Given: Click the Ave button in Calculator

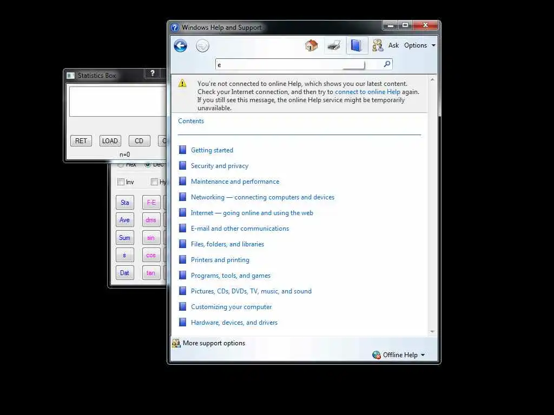Looking at the screenshot, I should 125,220.
